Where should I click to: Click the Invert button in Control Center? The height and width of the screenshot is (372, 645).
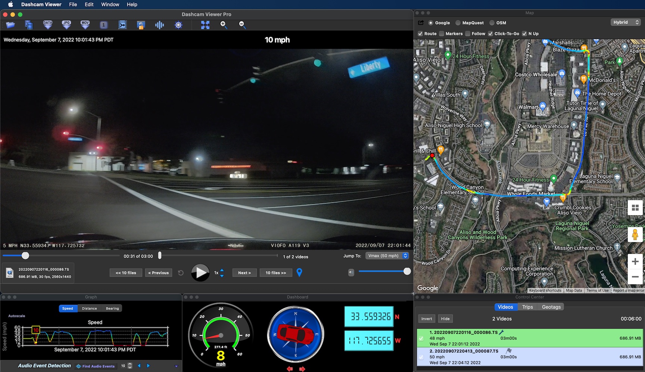point(427,319)
